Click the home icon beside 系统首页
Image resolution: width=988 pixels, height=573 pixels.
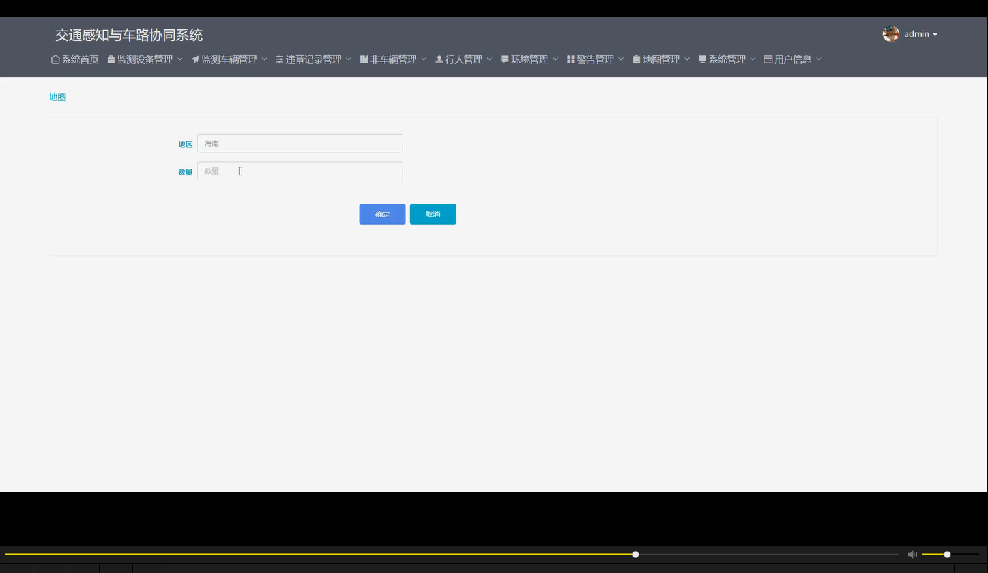pyautogui.click(x=55, y=59)
